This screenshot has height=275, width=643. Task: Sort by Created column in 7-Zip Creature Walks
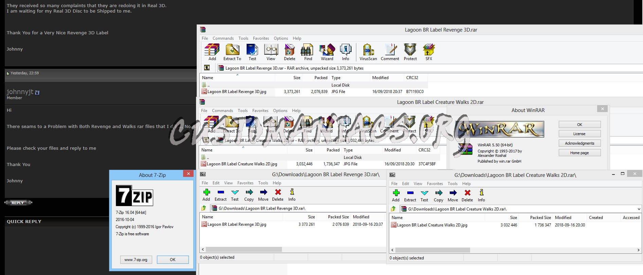click(x=603, y=218)
